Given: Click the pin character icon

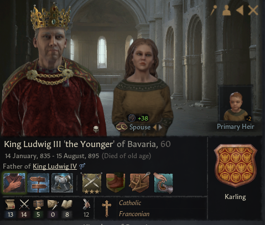Looking at the screenshot, I should (x=214, y=10).
